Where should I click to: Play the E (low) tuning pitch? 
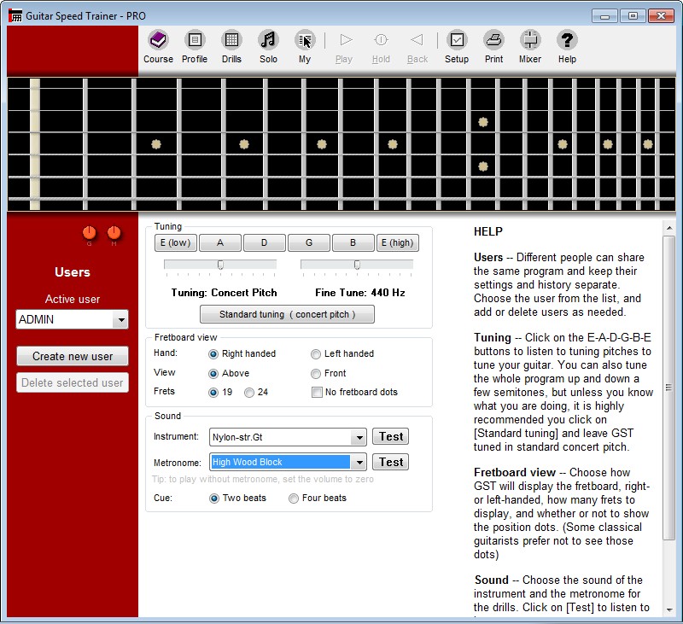coord(176,243)
